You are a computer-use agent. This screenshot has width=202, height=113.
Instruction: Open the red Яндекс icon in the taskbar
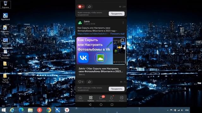[x=39, y=110]
